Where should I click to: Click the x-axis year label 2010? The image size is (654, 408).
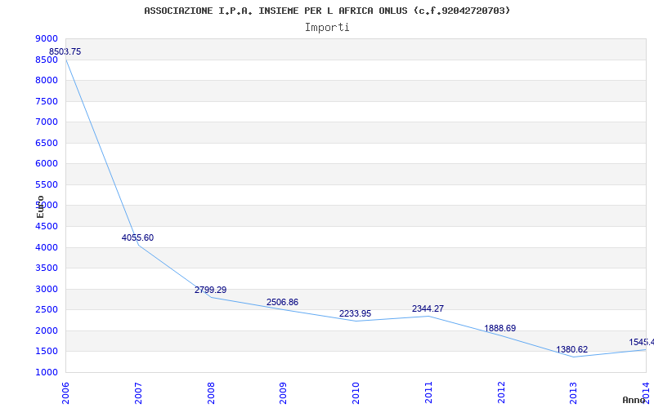356,393
